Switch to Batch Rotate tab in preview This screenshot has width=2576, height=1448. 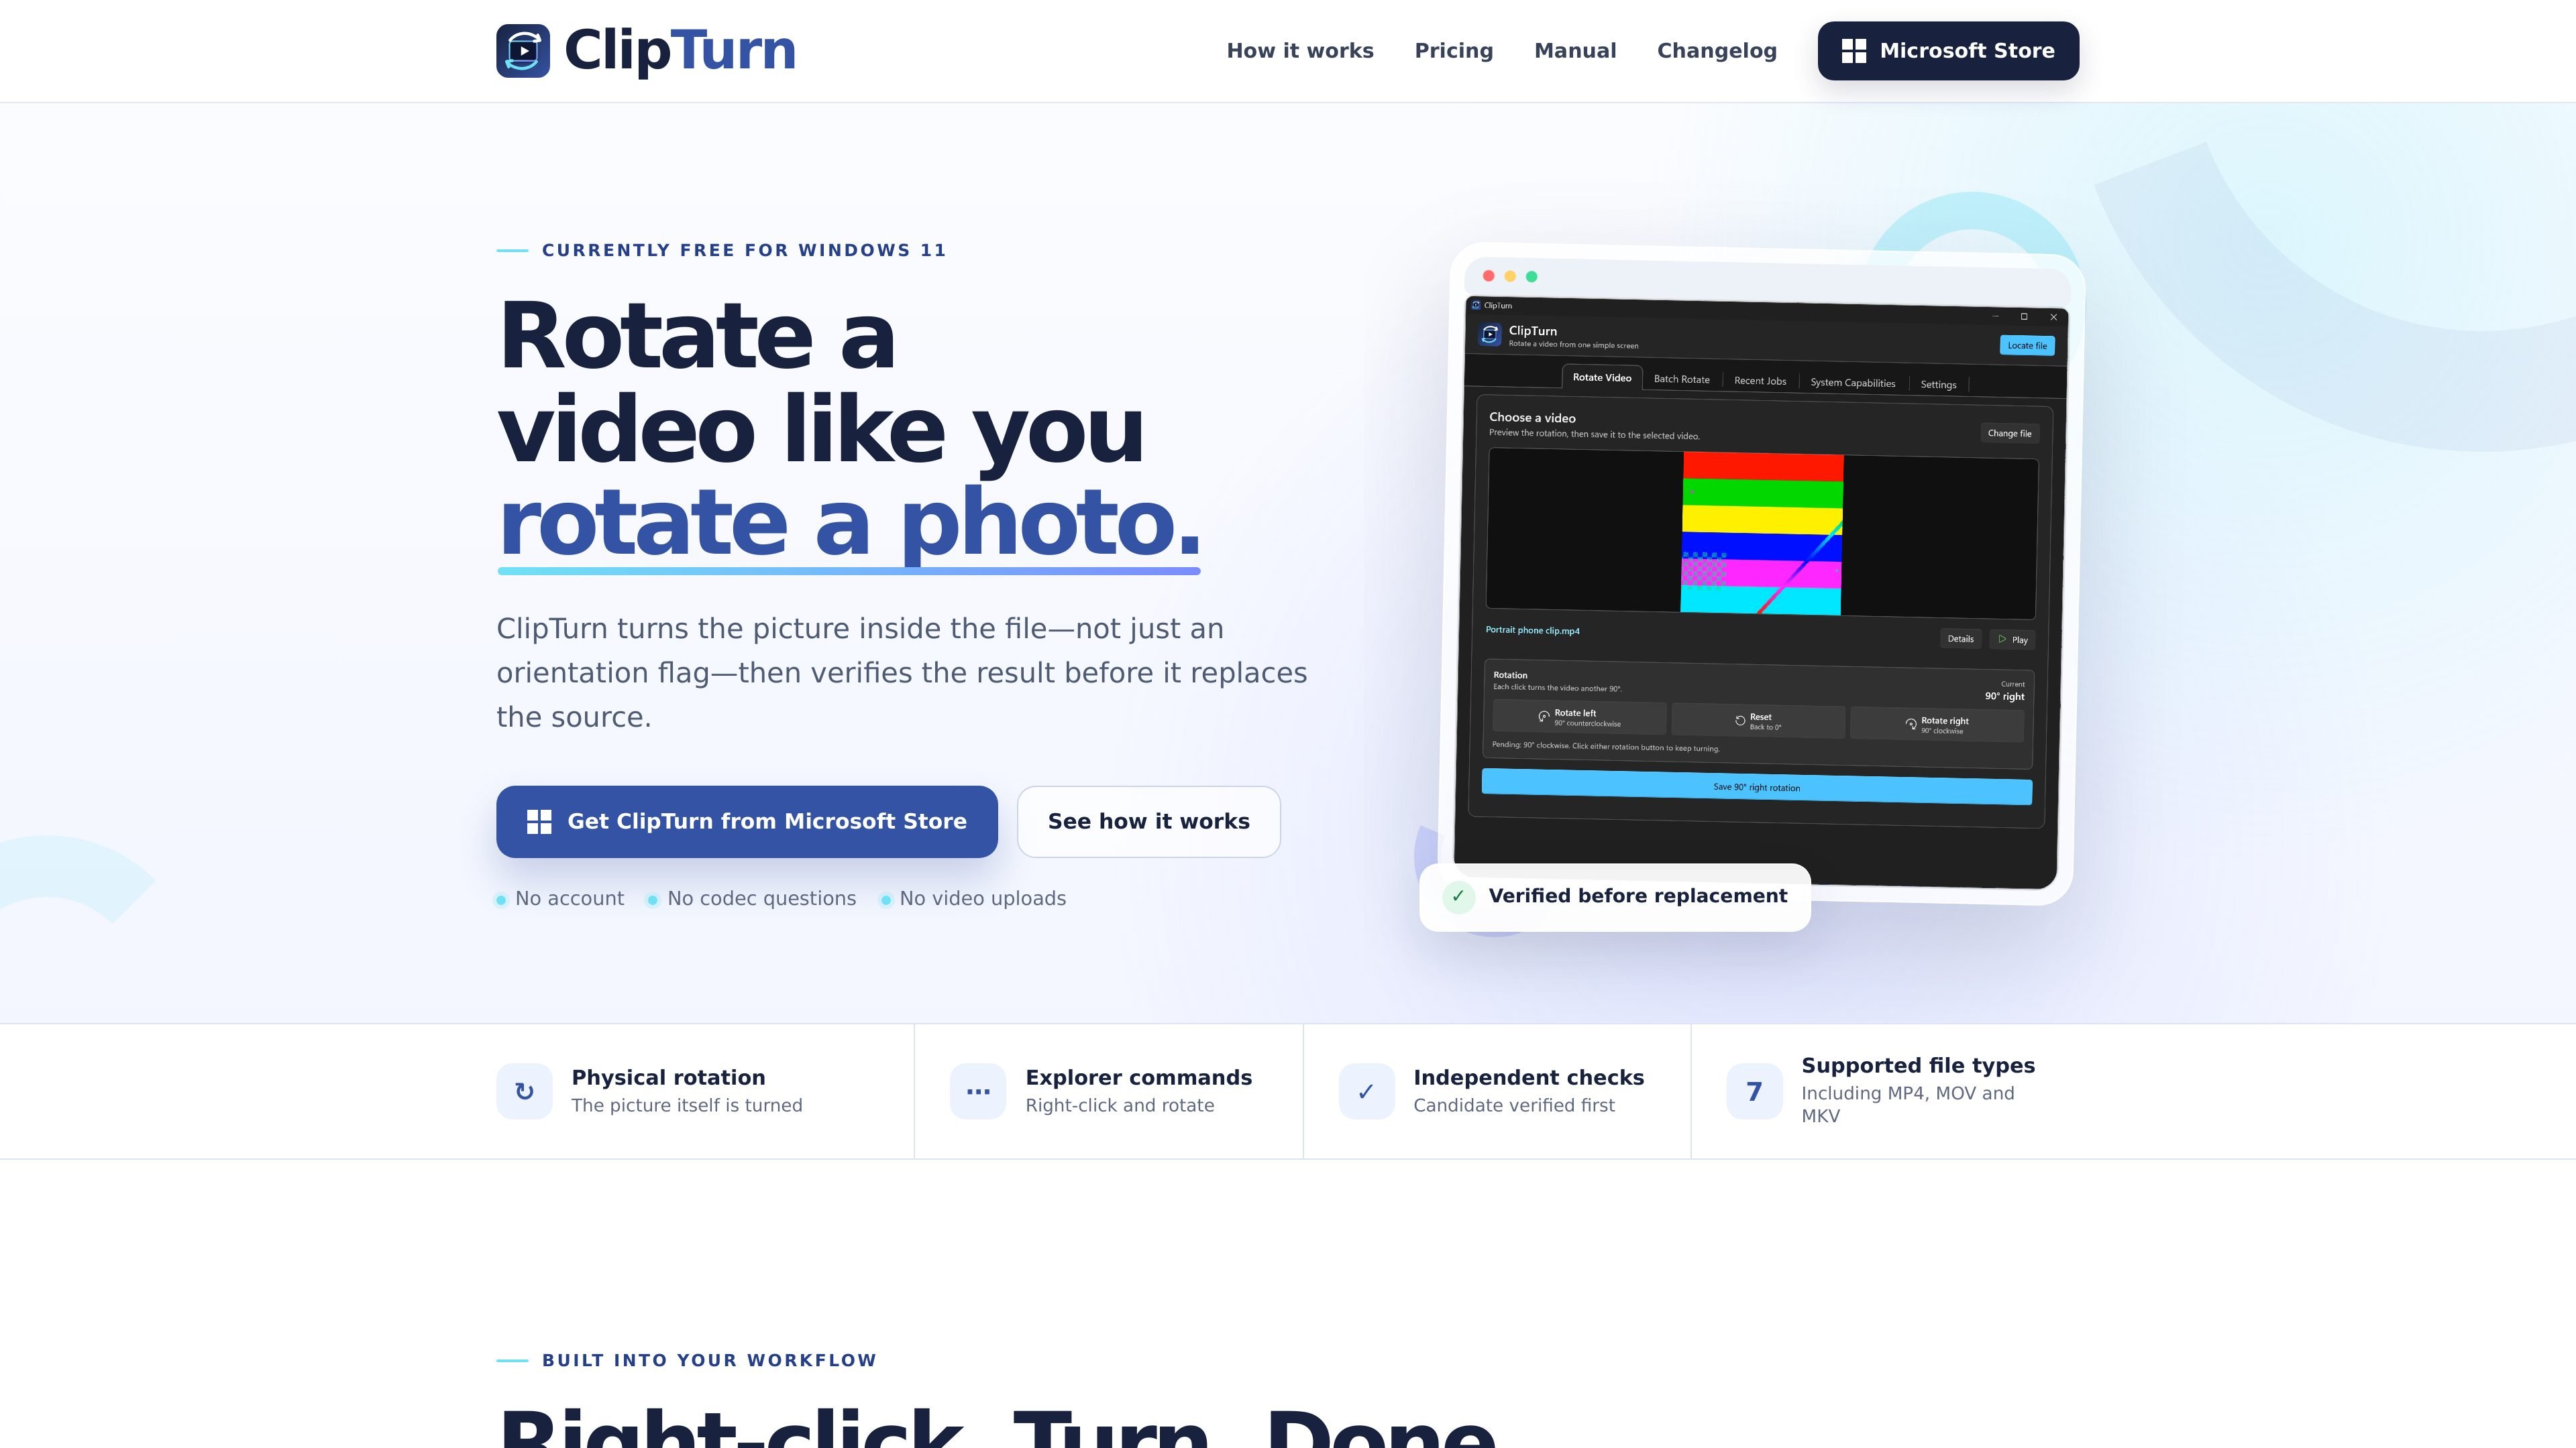point(1682,379)
